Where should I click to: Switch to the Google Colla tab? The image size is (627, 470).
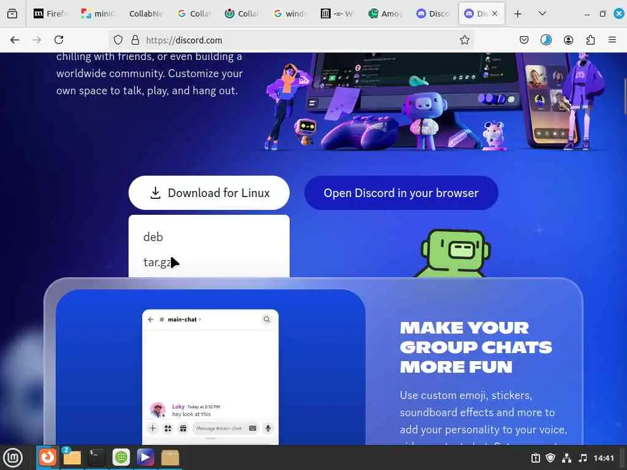click(x=194, y=14)
